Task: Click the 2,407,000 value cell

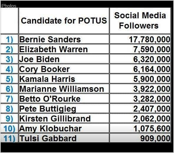Action: point(140,109)
